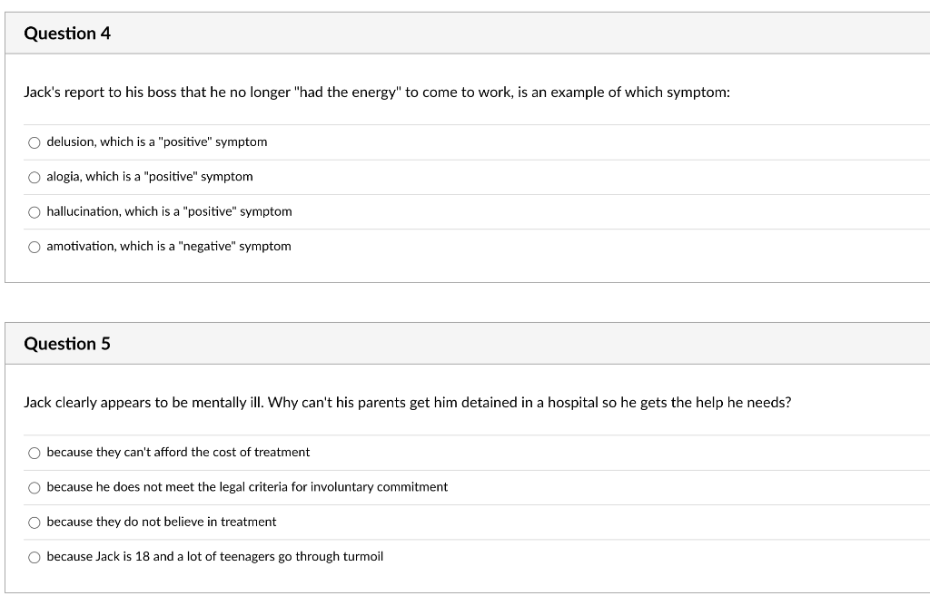Select answer about involuntary commitment criteria
Screen dimensions: 930x596
coord(34,487)
